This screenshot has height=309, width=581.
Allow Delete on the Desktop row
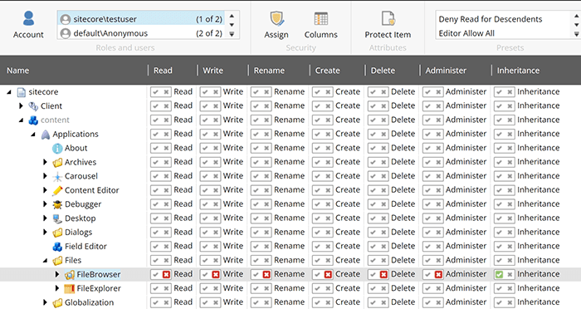coord(373,218)
